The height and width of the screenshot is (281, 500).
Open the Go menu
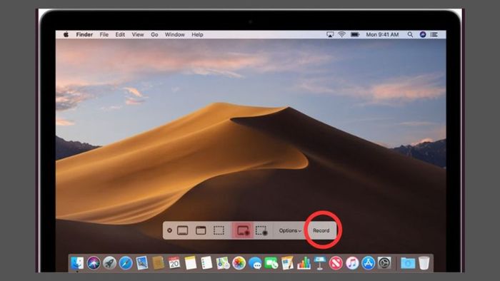pos(154,34)
